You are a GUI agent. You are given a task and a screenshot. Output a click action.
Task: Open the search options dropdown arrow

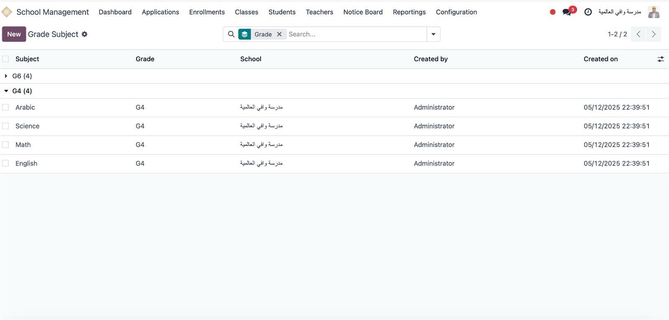point(434,34)
